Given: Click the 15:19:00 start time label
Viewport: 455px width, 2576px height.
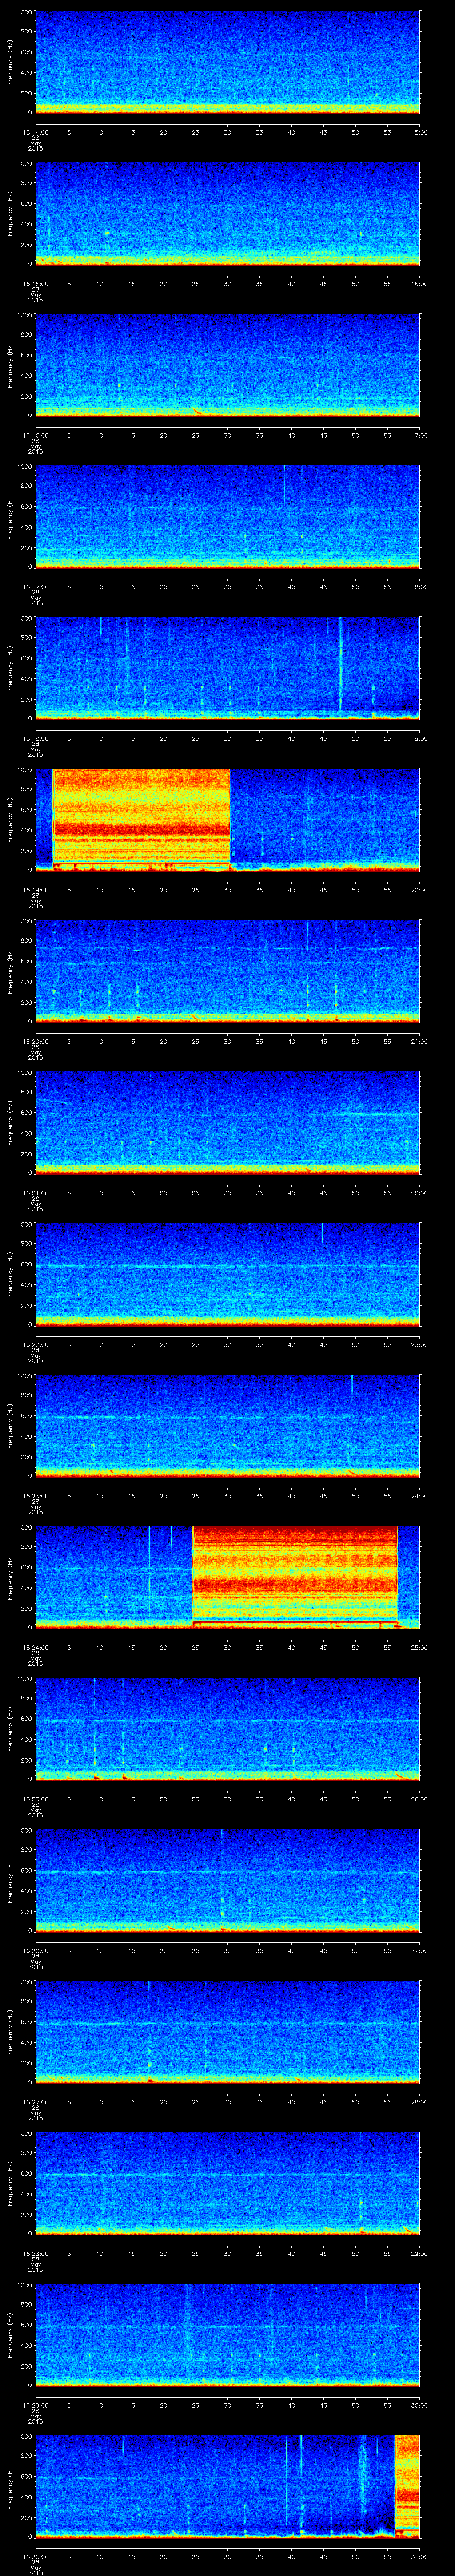Looking at the screenshot, I should click(35, 890).
